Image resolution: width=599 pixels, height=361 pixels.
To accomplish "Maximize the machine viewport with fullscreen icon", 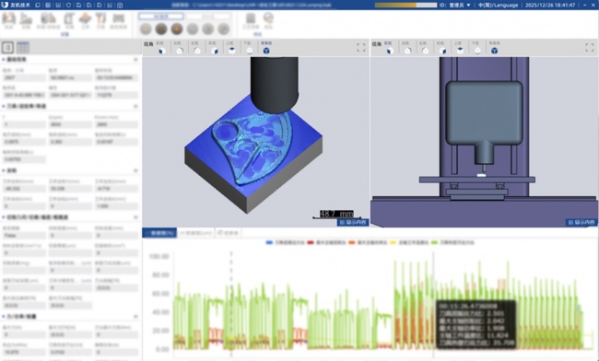I will coord(590,47).
